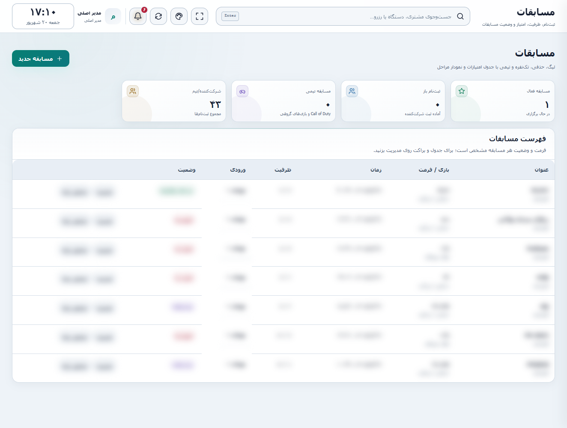Viewport: 567px width, 428px height.
Task: Click the subtitle starting with لیگ، حذفی
Action: [496, 67]
